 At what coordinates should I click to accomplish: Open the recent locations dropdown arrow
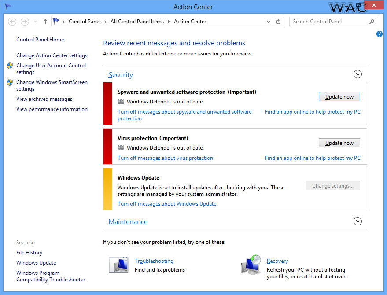35,22
